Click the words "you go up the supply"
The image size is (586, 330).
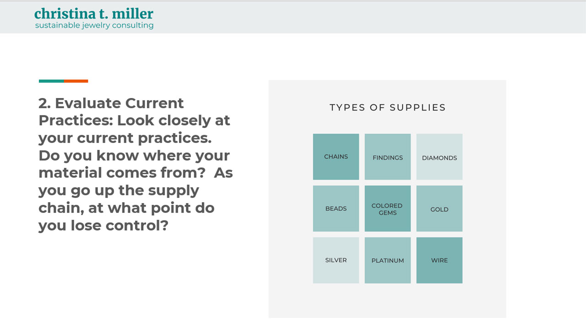(119, 190)
